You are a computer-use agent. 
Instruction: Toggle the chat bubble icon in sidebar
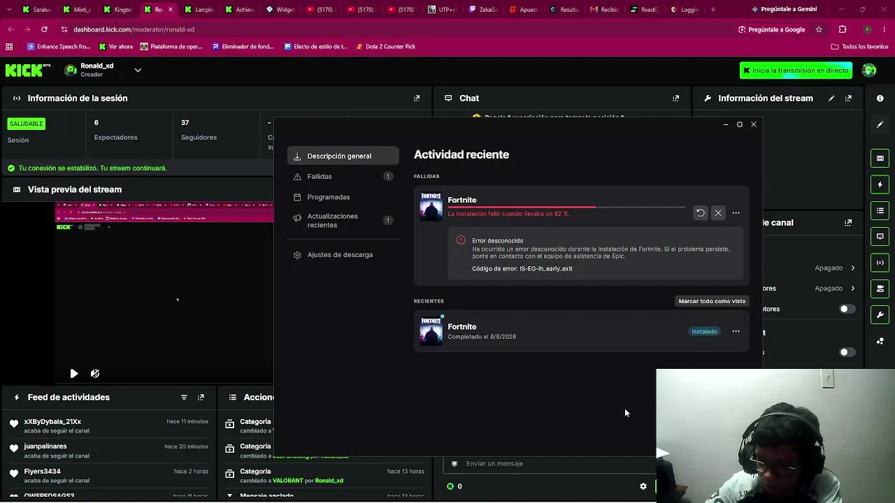[880, 236]
